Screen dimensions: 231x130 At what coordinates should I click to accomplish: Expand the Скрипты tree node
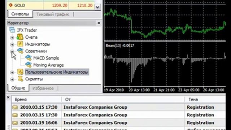pyautogui.click(x=12, y=79)
